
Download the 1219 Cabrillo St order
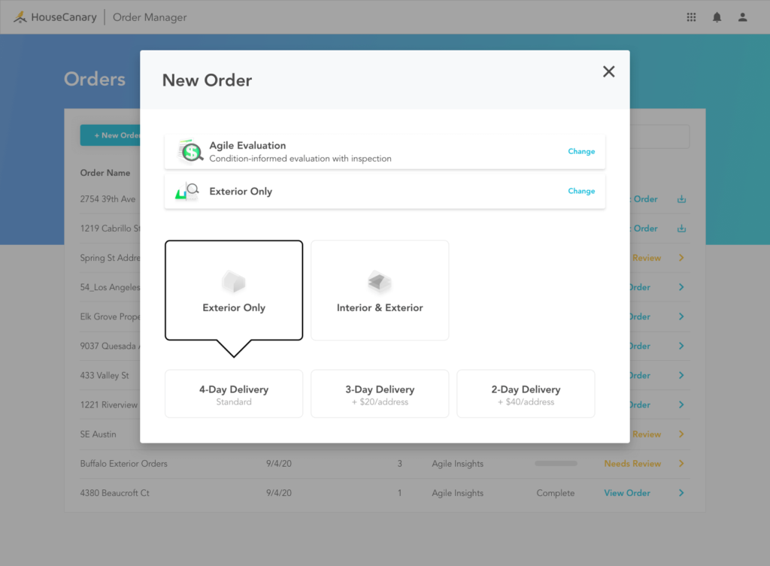(x=681, y=229)
